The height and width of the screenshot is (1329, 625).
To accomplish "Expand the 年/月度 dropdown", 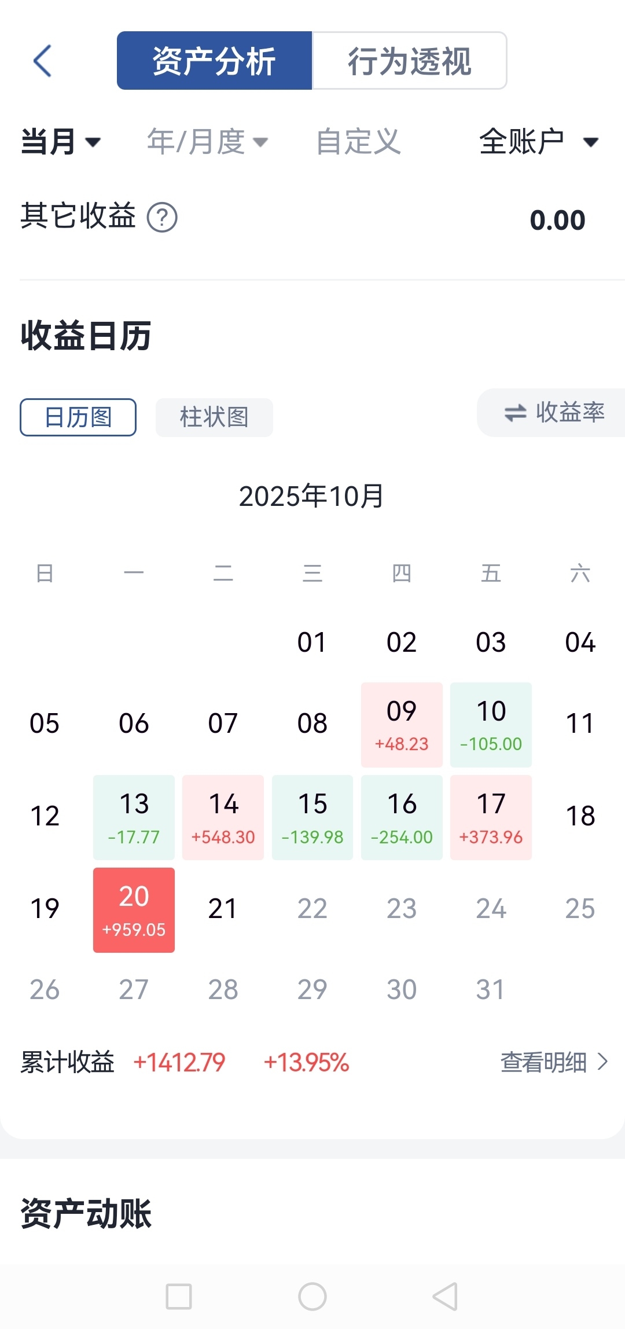I will (207, 142).
